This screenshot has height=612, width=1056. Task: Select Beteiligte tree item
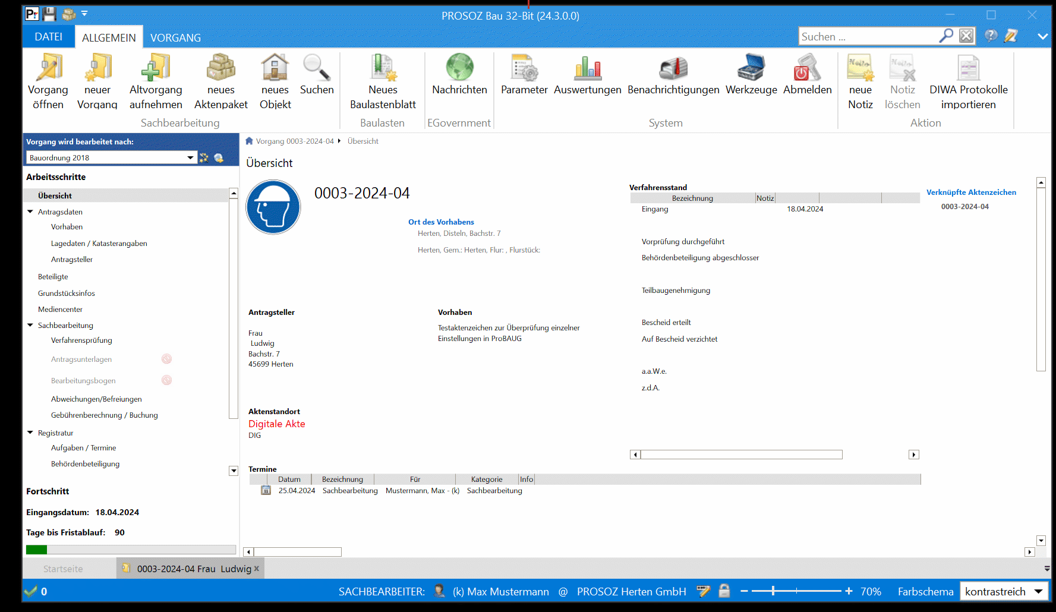tap(53, 276)
